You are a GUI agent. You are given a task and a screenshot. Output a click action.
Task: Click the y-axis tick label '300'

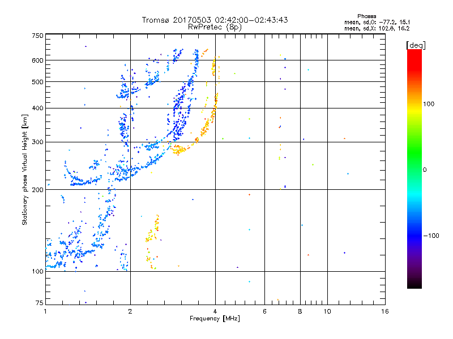tap(37, 142)
